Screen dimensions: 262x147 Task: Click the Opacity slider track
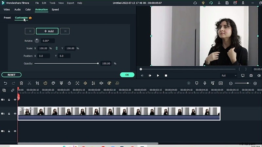pyautogui.click(x=66, y=63)
